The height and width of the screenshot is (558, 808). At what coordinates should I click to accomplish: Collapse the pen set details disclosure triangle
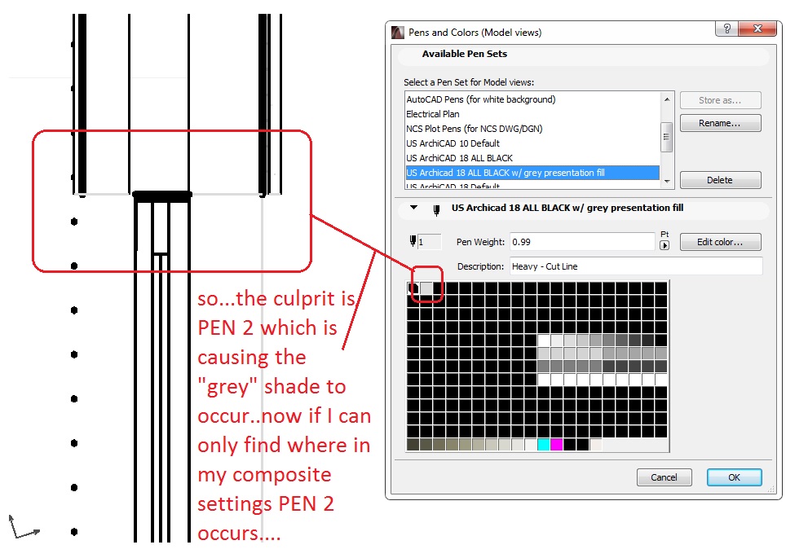[x=413, y=208]
